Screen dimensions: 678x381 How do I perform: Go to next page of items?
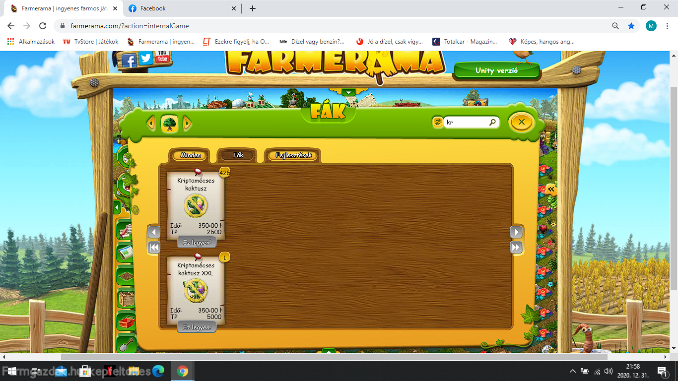point(517,232)
